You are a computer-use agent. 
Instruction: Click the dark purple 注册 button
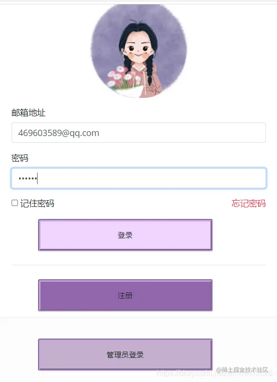(x=125, y=295)
